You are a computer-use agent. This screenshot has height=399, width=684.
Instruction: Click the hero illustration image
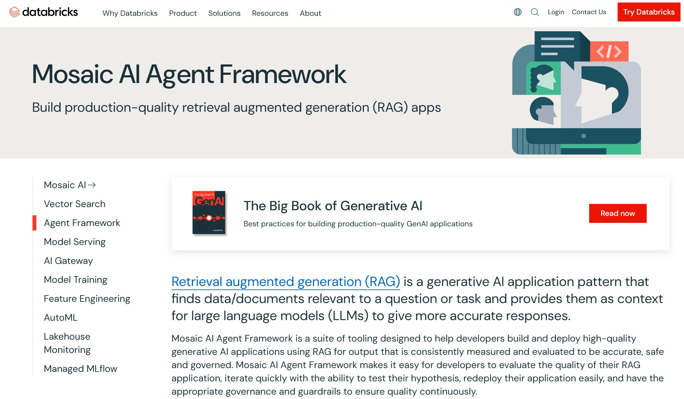tap(576, 93)
